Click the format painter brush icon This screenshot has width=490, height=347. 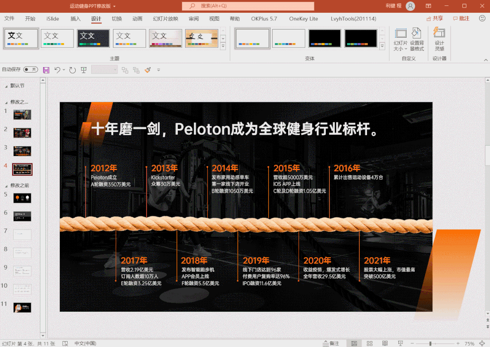[x=148, y=70]
